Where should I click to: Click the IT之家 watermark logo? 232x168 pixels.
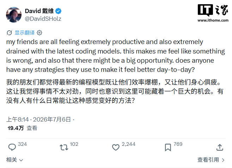pos(213,13)
